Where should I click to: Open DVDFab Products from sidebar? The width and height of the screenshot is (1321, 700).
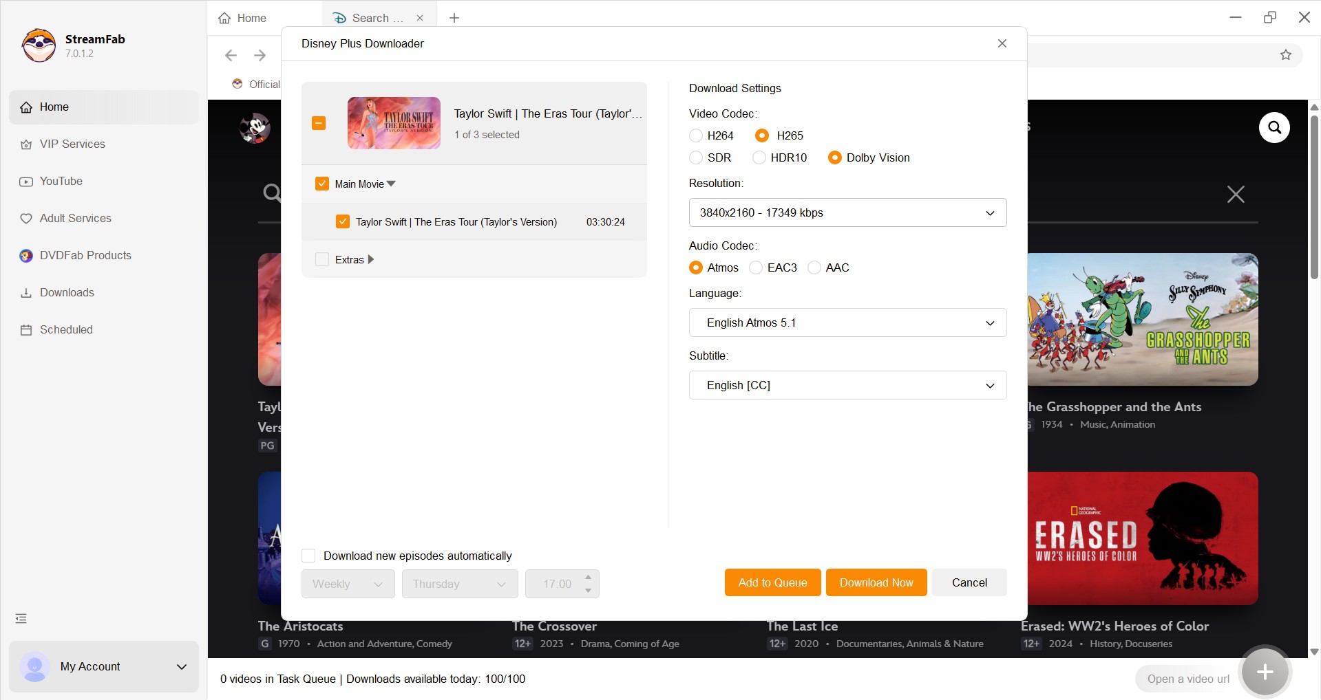85,255
